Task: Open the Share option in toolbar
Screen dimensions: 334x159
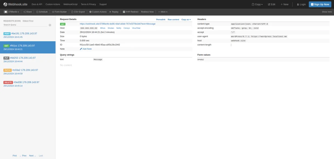Action: click(x=28, y=12)
